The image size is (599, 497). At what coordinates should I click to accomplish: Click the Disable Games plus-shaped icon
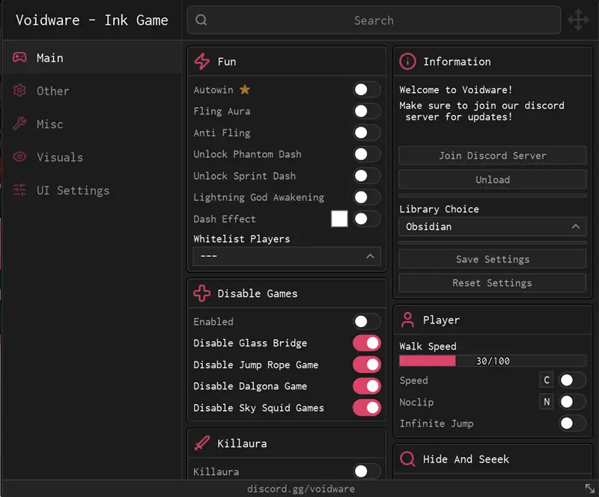click(201, 293)
